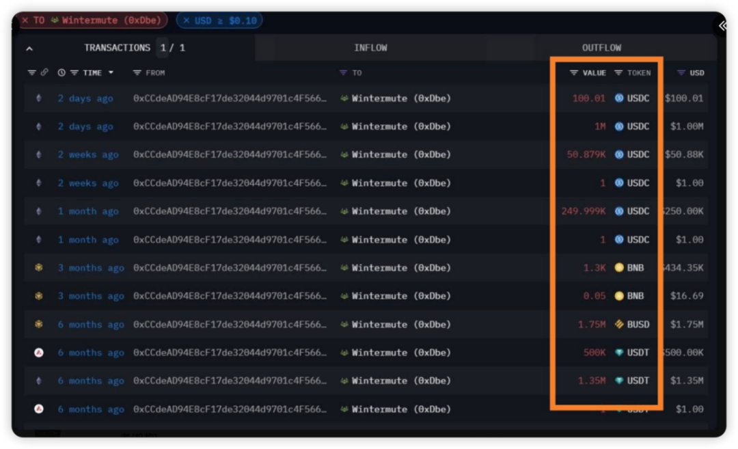Select the TRANSACTIONS tab
This screenshot has height=449, width=738.
tap(118, 48)
